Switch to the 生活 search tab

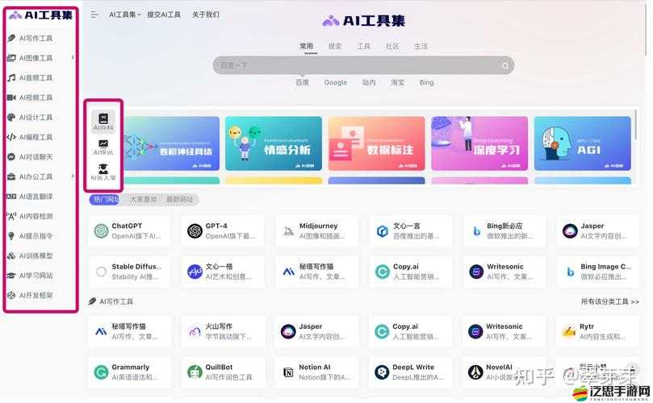tap(421, 46)
